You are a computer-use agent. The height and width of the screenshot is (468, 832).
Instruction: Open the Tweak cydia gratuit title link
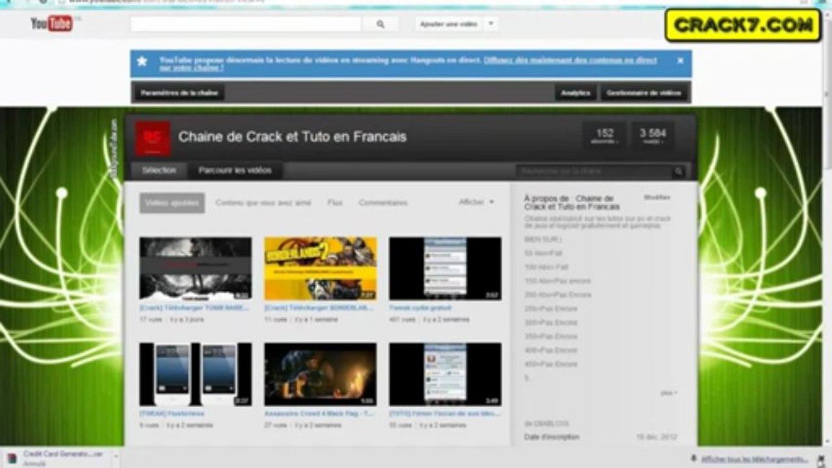pyautogui.click(x=420, y=308)
